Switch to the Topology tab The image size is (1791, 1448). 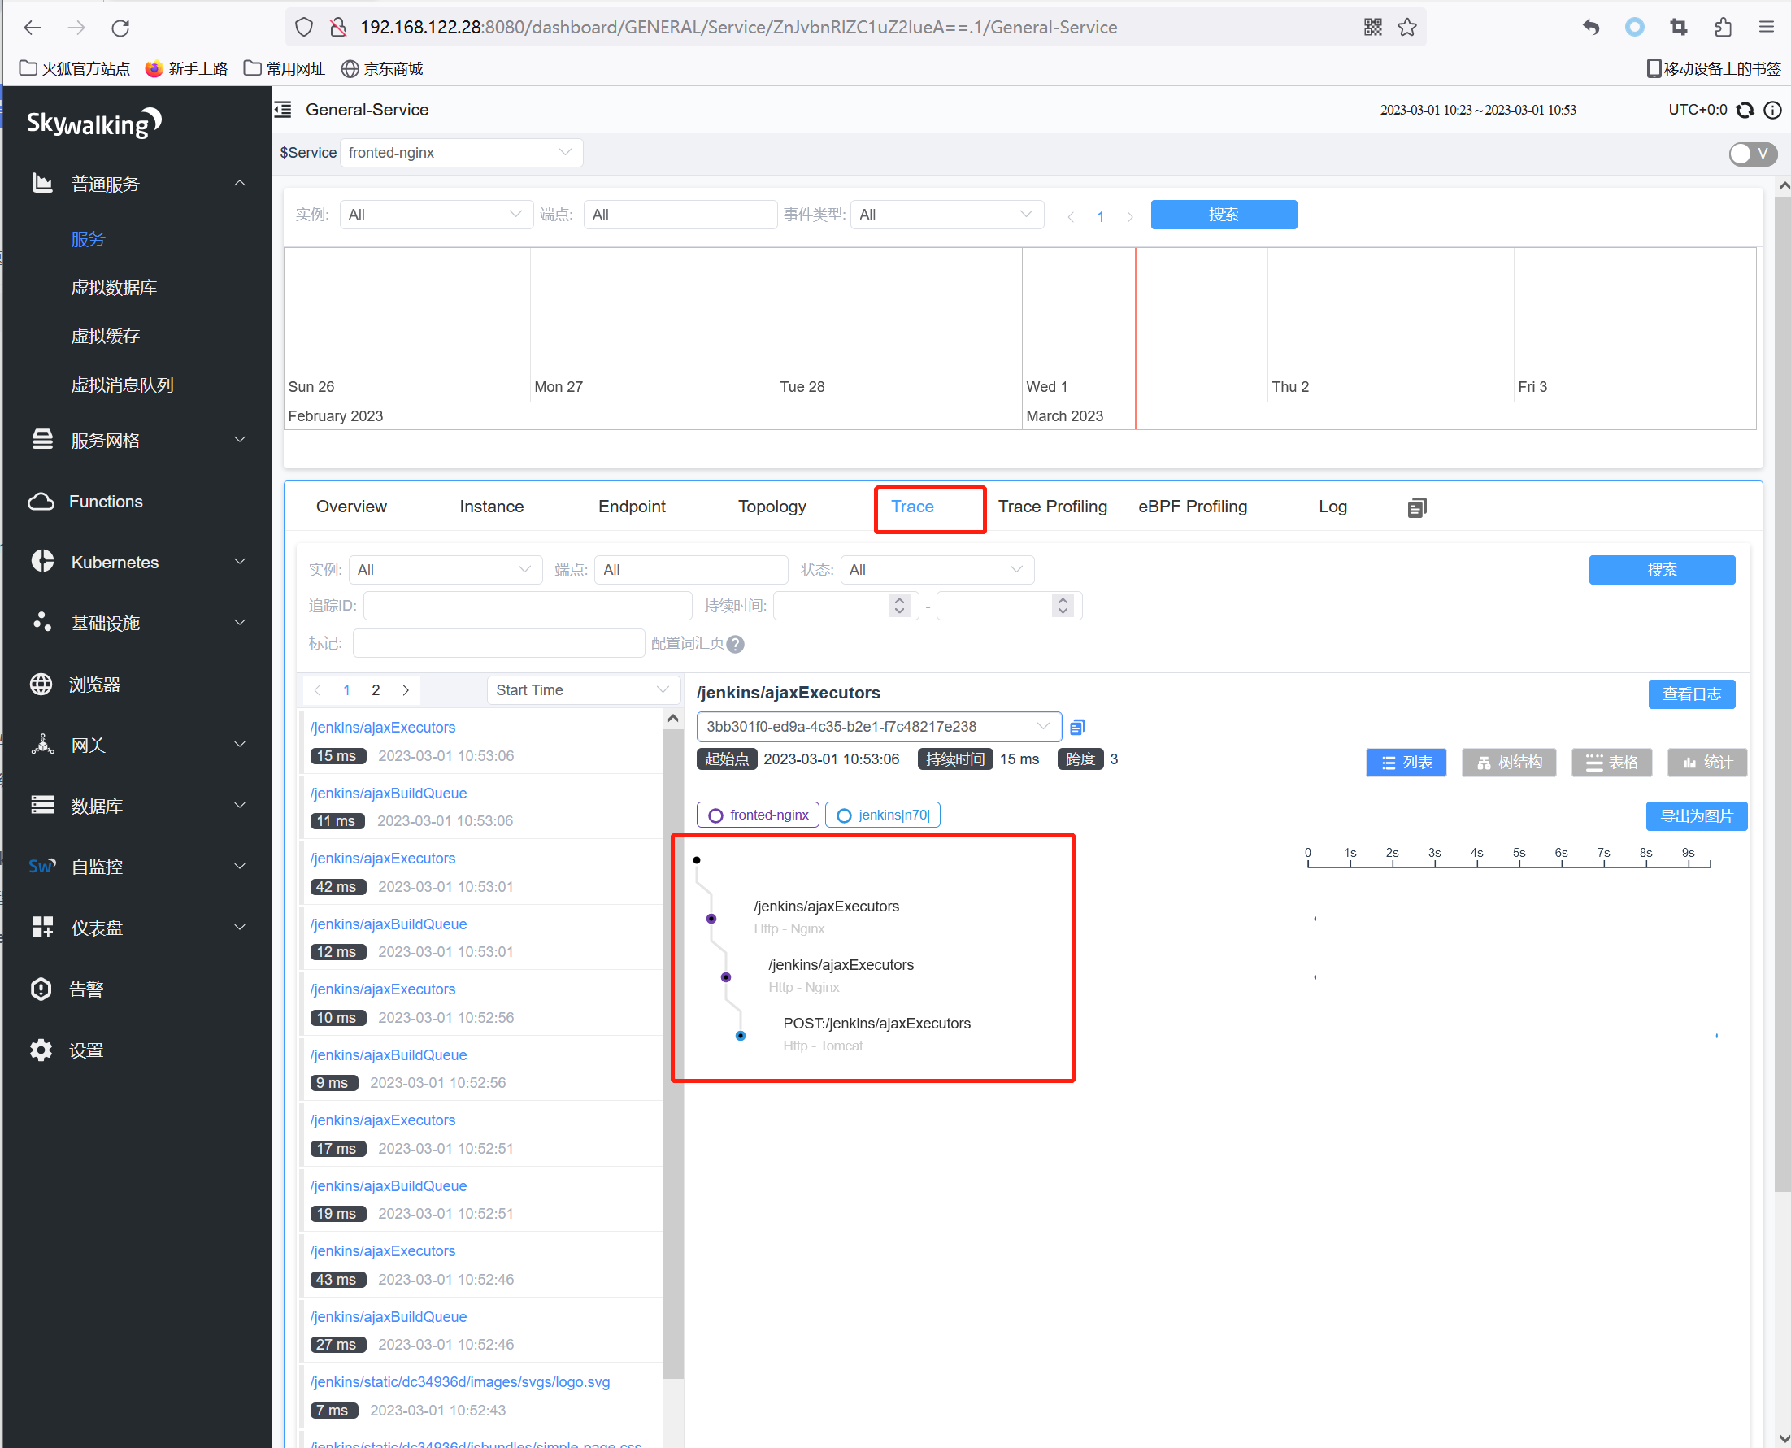pyautogui.click(x=772, y=507)
